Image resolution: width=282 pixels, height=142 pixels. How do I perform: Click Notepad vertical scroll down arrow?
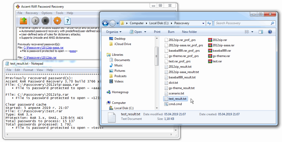(x=176, y=130)
